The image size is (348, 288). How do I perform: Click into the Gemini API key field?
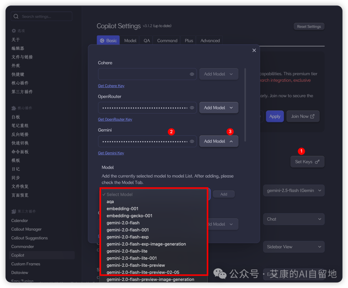tap(147, 142)
